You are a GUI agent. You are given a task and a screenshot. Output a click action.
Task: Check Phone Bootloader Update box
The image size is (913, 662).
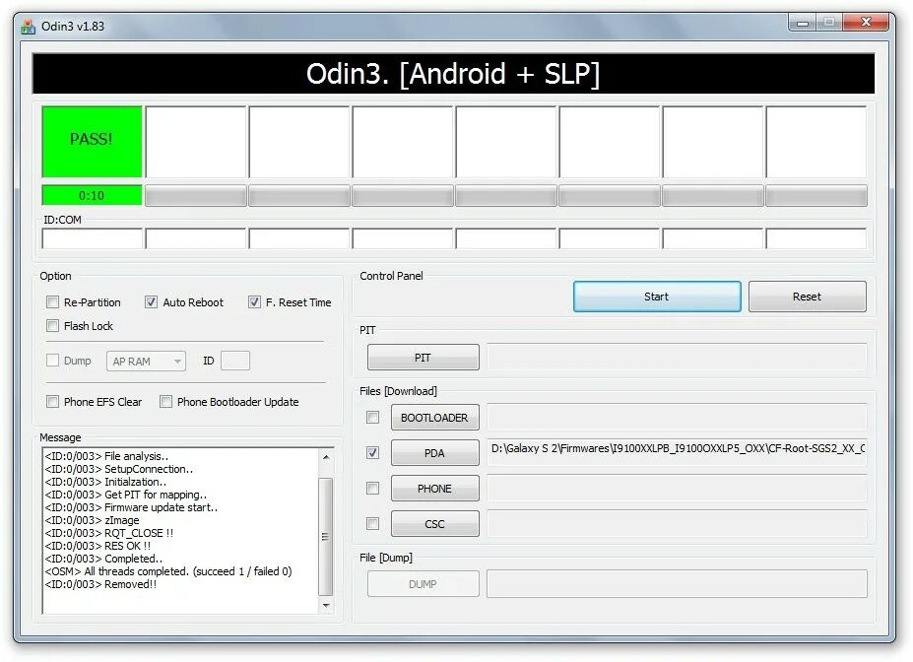pos(165,402)
